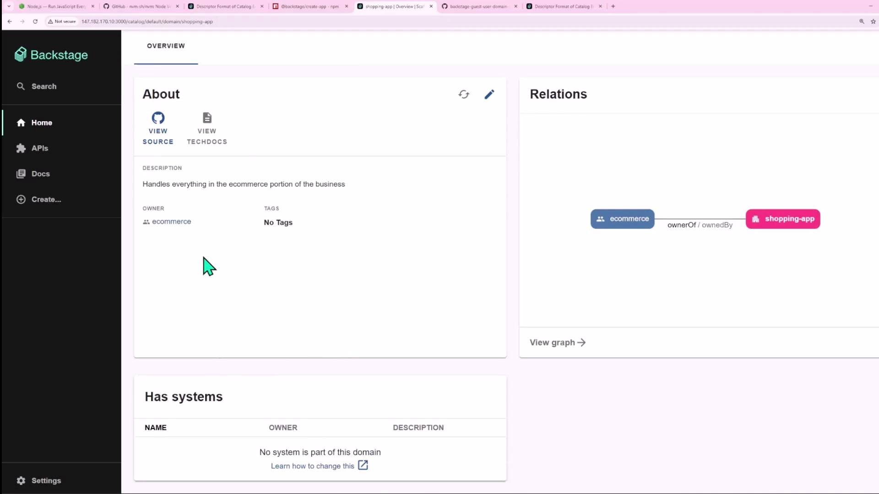Go forward with the browser forward arrow
The image size is (879, 494).
(22, 21)
